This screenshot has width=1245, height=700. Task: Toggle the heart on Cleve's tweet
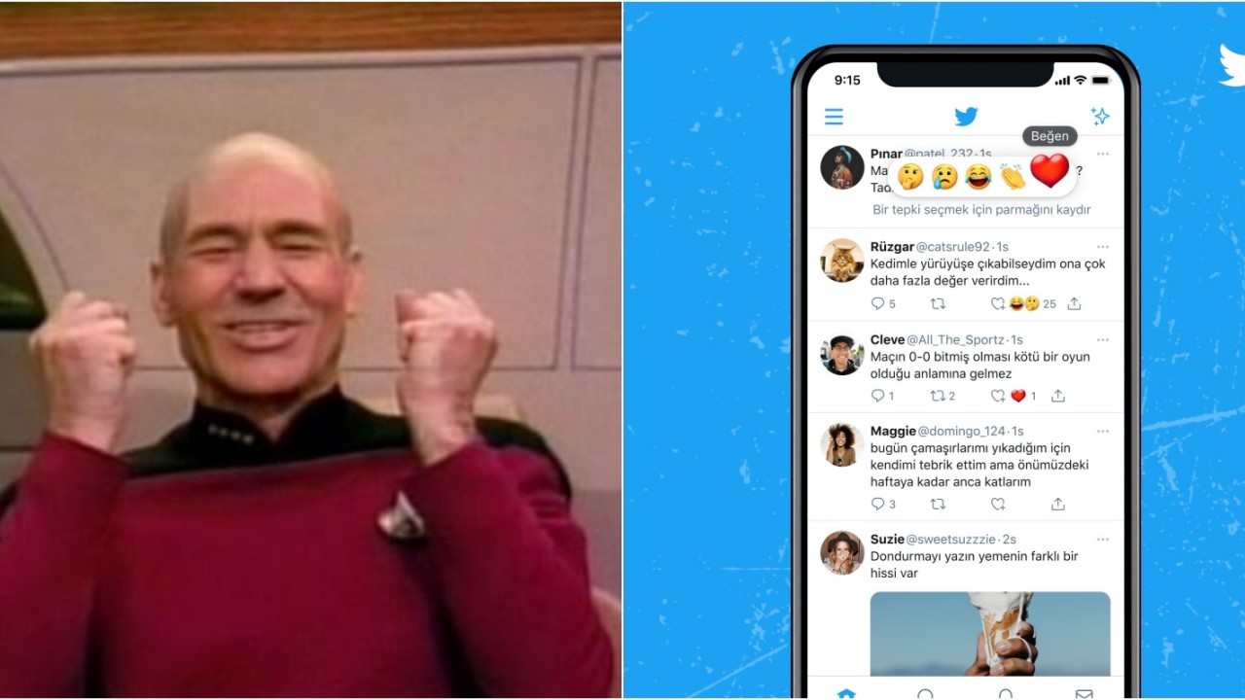(x=998, y=396)
